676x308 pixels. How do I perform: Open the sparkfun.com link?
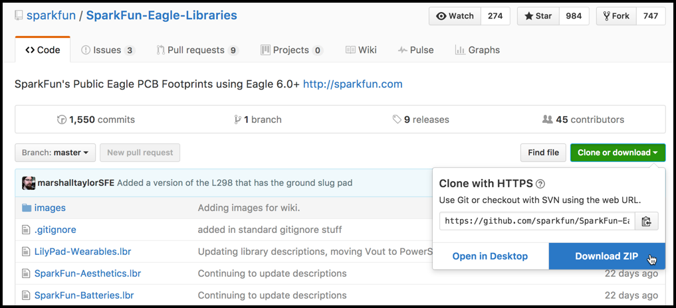coord(352,84)
